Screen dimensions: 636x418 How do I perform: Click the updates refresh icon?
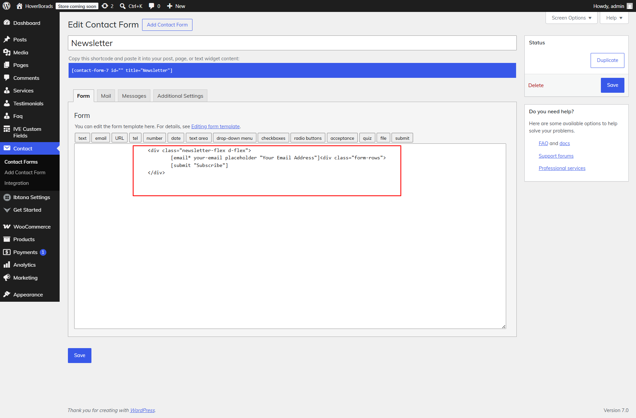pyautogui.click(x=105, y=6)
